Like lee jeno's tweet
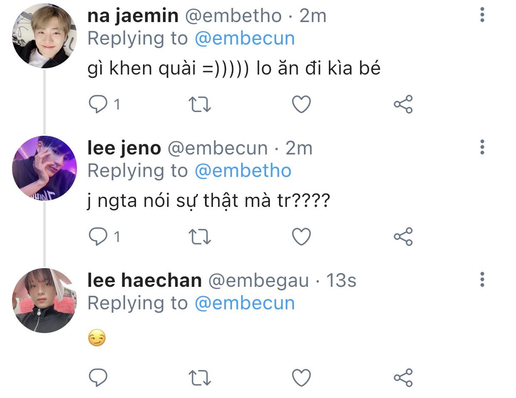This screenshot has width=516, height=398. [301, 236]
